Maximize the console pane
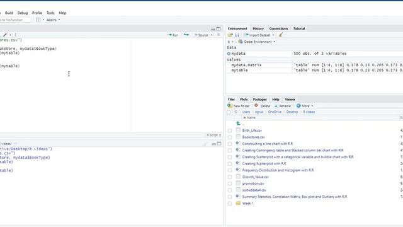The height and width of the screenshot is (227, 403). coord(219,144)
